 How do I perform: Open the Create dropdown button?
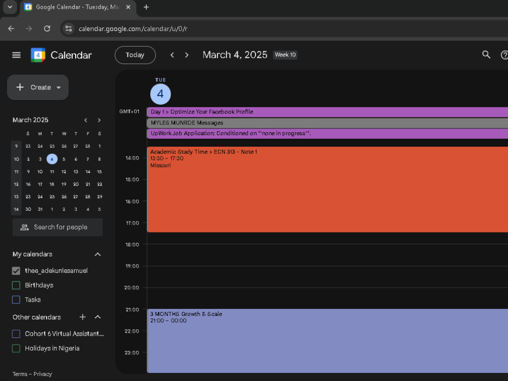point(38,87)
